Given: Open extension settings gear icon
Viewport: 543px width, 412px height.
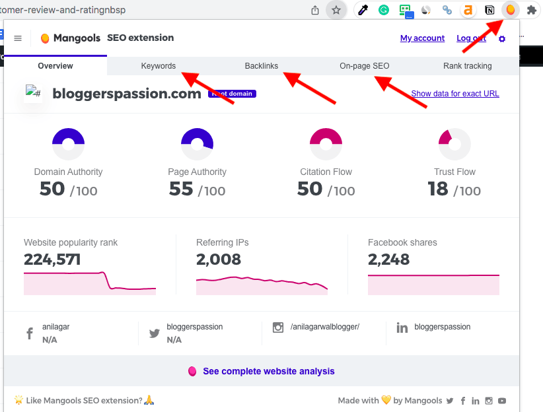Looking at the screenshot, I should 502,39.
